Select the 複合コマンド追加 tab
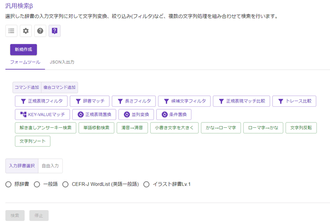Screen dimensions: 330x223 [x=59, y=87]
